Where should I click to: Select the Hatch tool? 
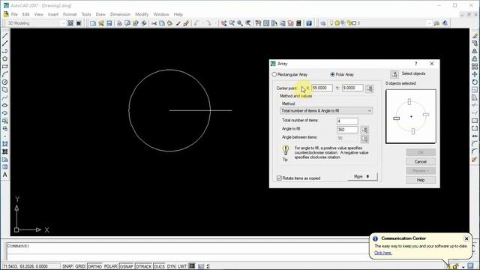point(5,144)
